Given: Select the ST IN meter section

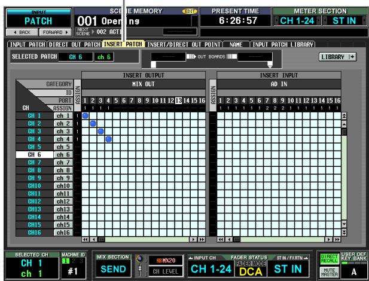Looking at the screenshot, I should click(x=344, y=21).
